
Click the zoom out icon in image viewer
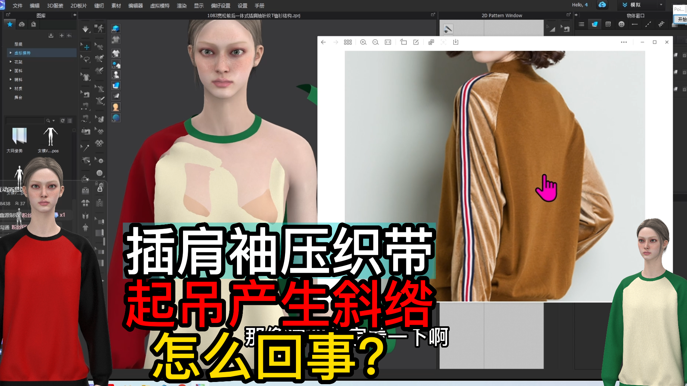pyautogui.click(x=375, y=42)
